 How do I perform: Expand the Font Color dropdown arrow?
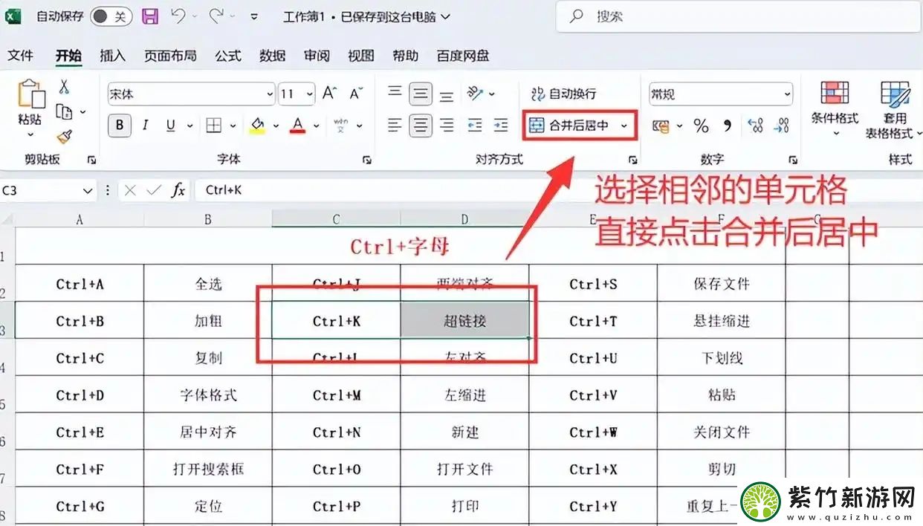pyautogui.click(x=317, y=126)
